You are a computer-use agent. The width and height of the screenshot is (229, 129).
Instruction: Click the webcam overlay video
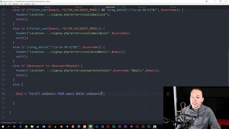(196, 107)
